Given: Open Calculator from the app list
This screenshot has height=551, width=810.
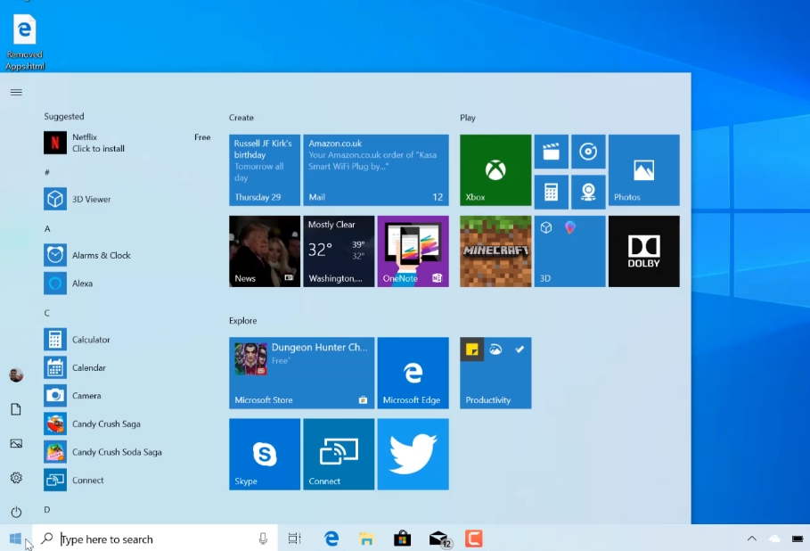Looking at the screenshot, I should pyautogui.click(x=127, y=340).
